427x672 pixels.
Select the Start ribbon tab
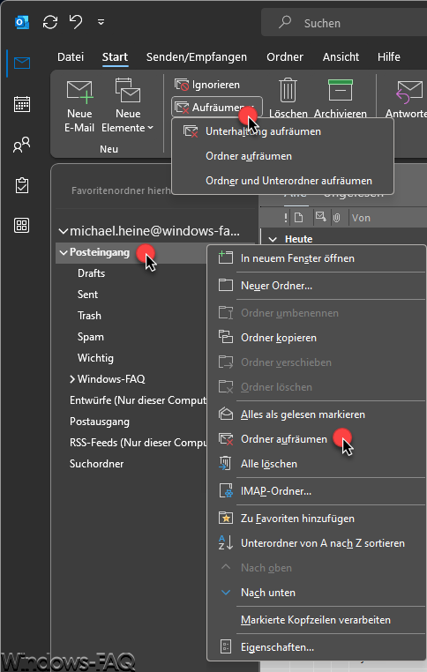pos(115,57)
